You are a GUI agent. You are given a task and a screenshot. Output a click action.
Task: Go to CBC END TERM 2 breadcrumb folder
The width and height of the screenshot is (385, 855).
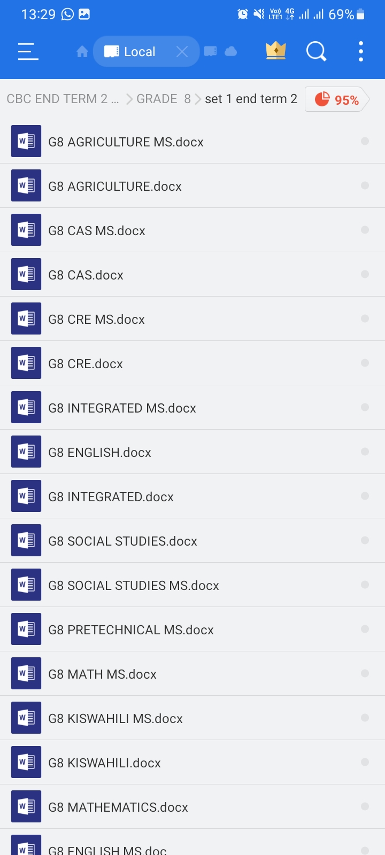62,99
